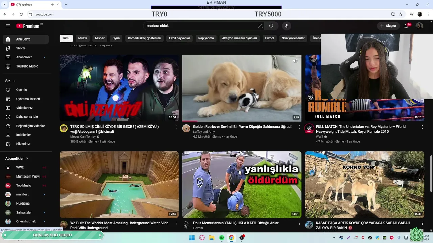433x243 pixels.
Task: Bookmark this page with the star icon
Action: pyautogui.click(x=401, y=14)
